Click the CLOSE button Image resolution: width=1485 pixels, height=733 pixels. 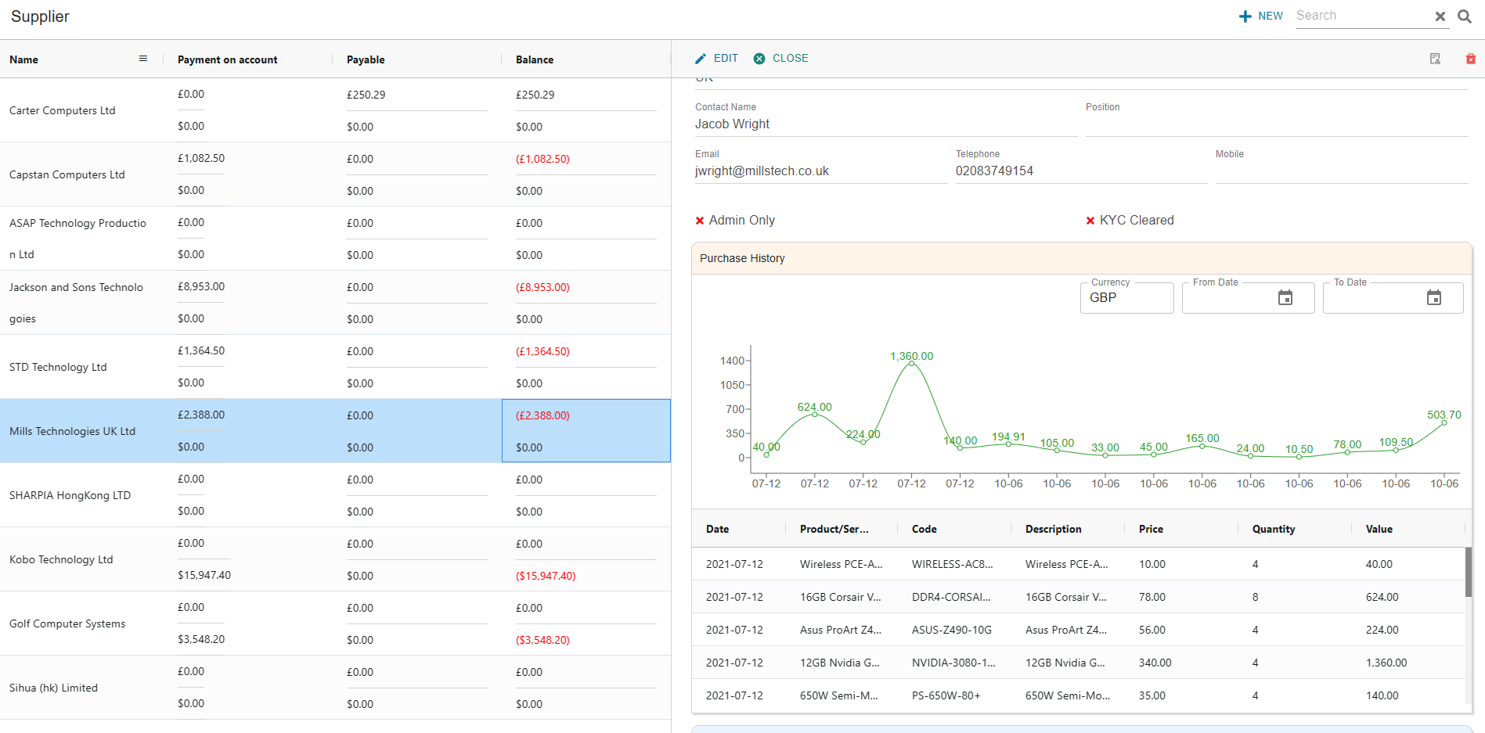[x=780, y=59]
